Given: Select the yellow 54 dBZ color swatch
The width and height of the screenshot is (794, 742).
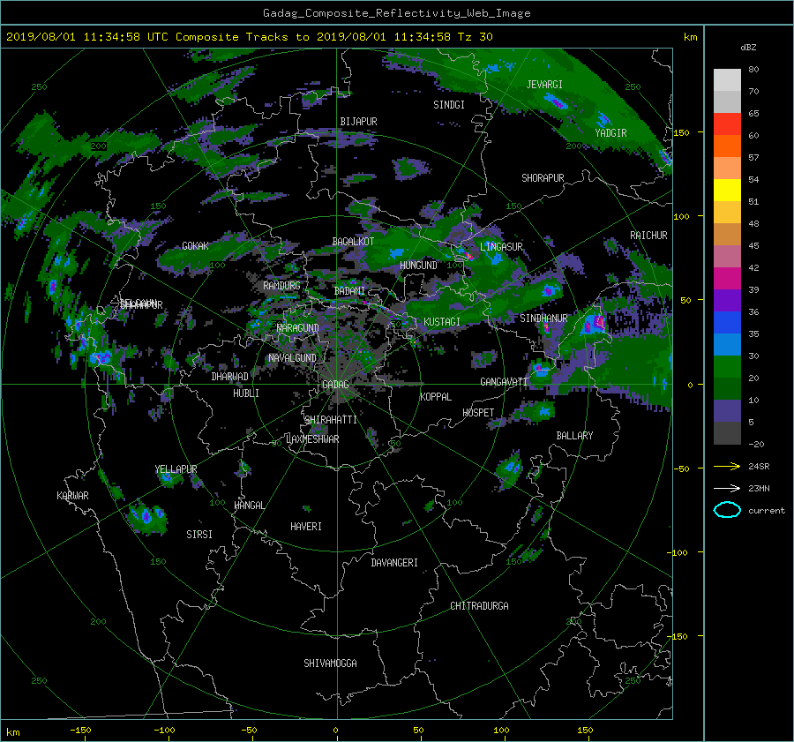Looking at the screenshot, I should coord(727,190).
